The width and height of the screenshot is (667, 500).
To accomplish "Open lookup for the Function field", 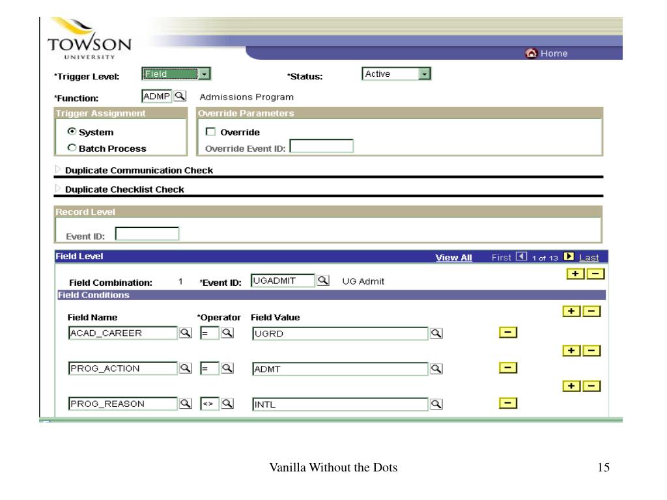I will 180,96.
